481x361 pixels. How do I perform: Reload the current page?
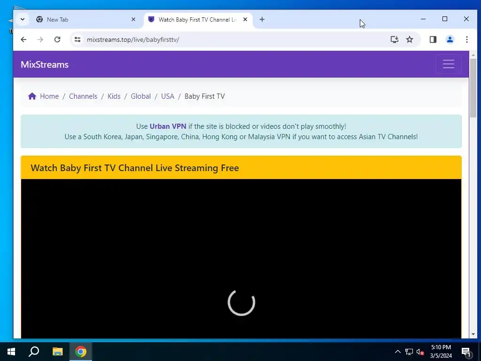pyautogui.click(x=57, y=39)
